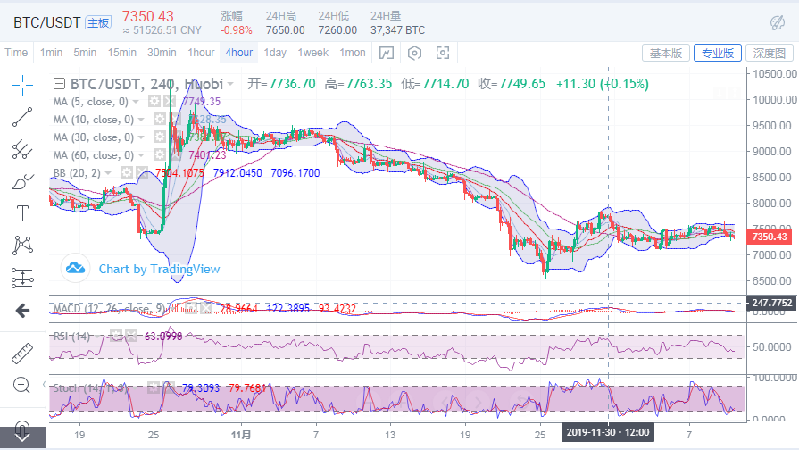Viewport: 799px width, 450px height.
Task: Remove the MA (5, close, 0) indicator
Action: [170, 102]
